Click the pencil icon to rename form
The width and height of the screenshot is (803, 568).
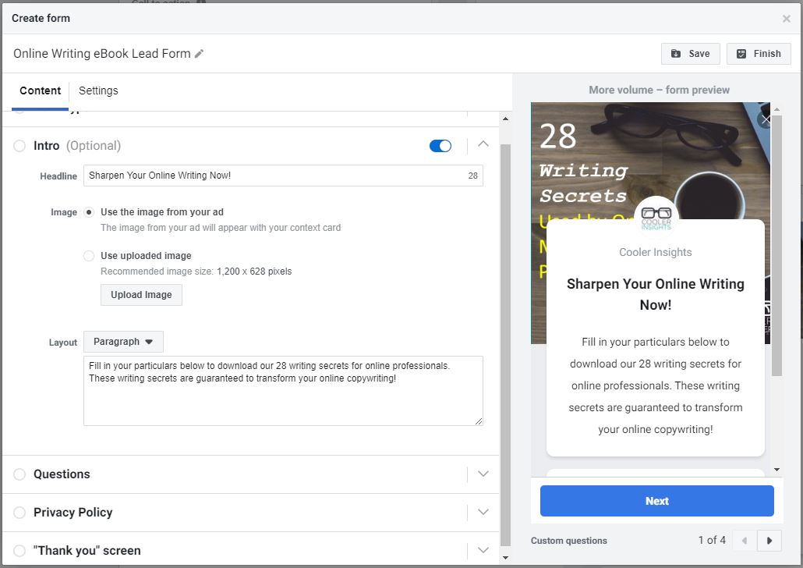[x=200, y=53]
